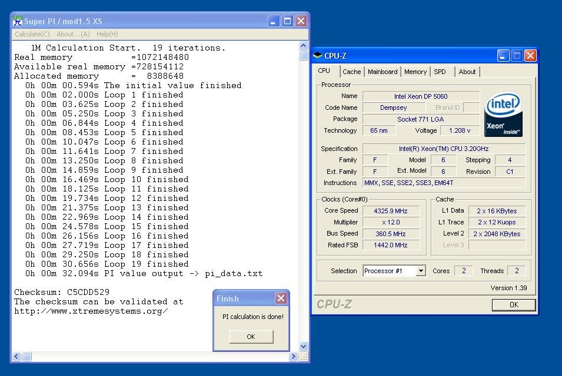Minimize the CPU-Z window

point(503,56)
